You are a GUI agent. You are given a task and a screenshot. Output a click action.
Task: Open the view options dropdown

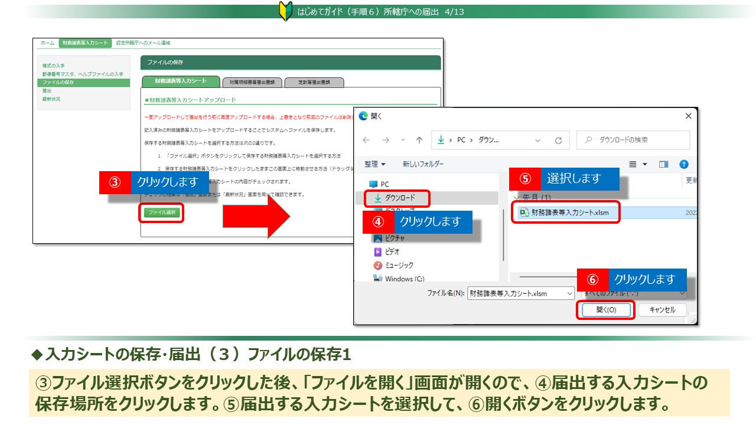pyautogui.click(x=645, y=164)
